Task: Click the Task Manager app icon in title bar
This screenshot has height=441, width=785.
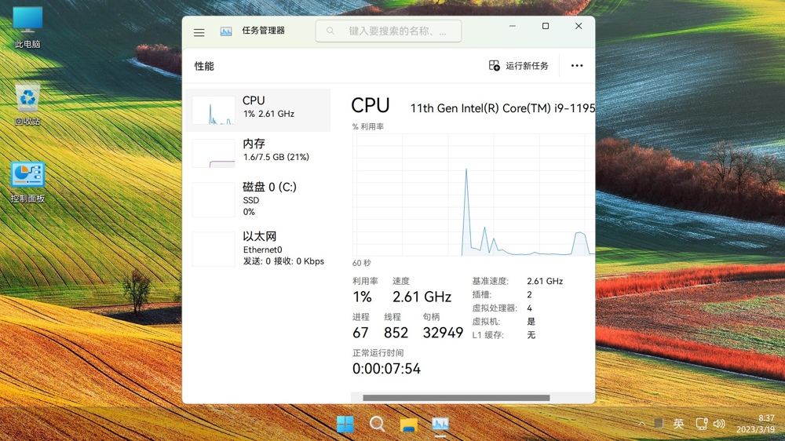Action: click(x=226, y=32)
